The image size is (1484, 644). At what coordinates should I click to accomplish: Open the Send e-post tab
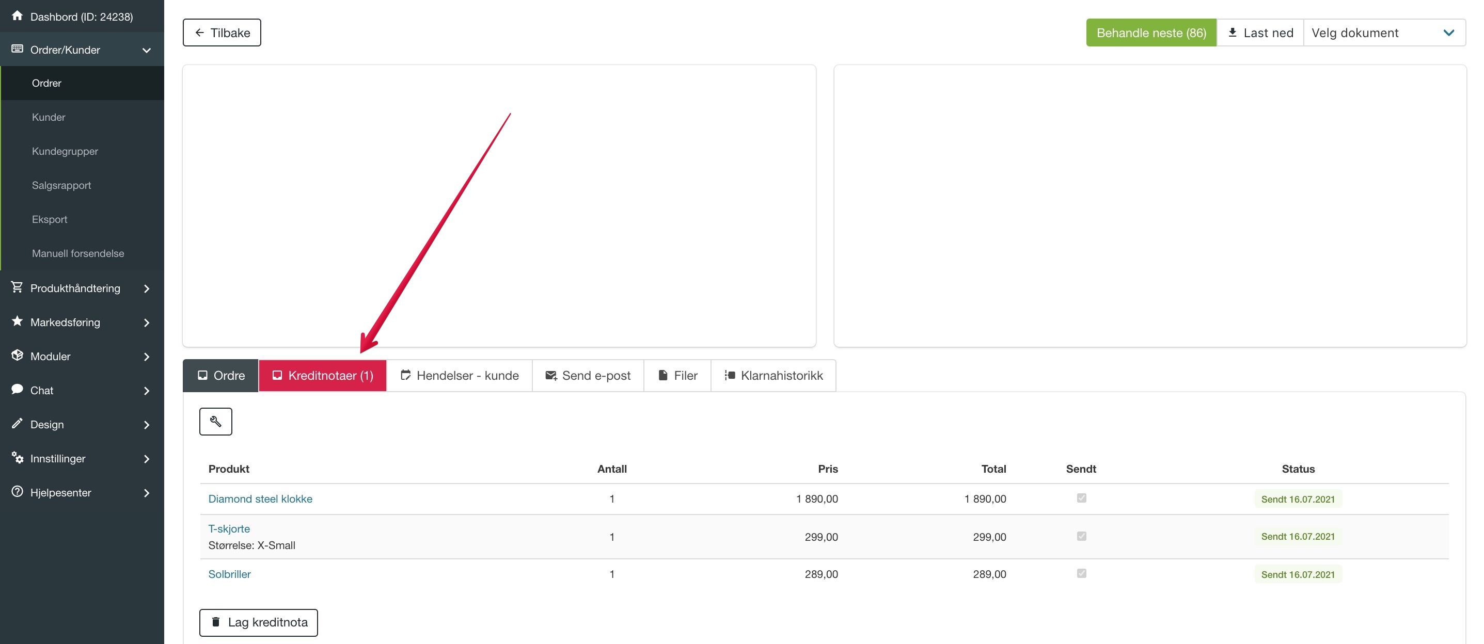[588, 376]
